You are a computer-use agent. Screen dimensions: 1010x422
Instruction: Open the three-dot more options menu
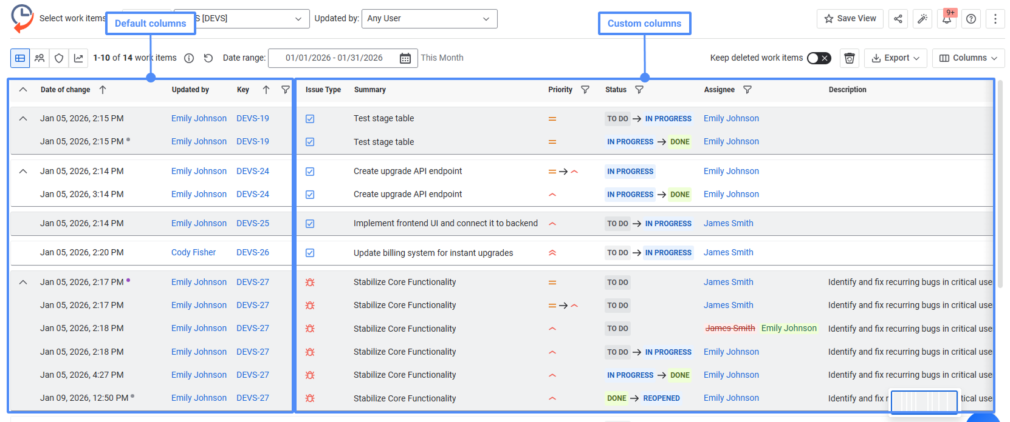coord(995,19)
